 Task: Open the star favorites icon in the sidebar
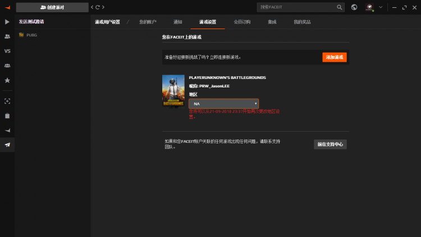pos(7,80)
